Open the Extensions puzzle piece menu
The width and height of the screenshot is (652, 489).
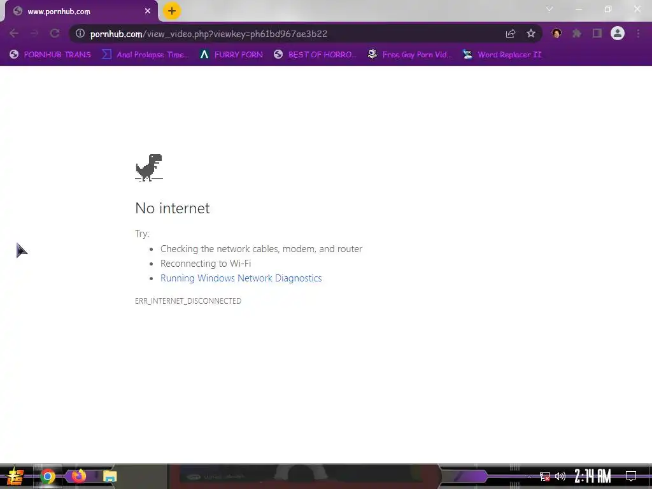(x=577, y=33)
